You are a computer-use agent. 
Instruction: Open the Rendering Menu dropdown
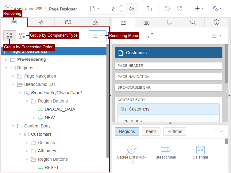coord(98,36)
